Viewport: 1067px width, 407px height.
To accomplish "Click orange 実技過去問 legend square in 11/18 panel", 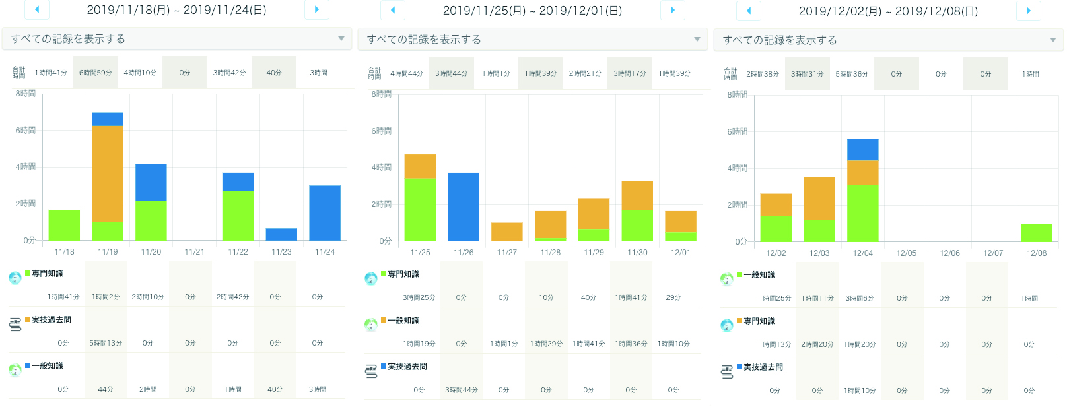I will [28, 319].
